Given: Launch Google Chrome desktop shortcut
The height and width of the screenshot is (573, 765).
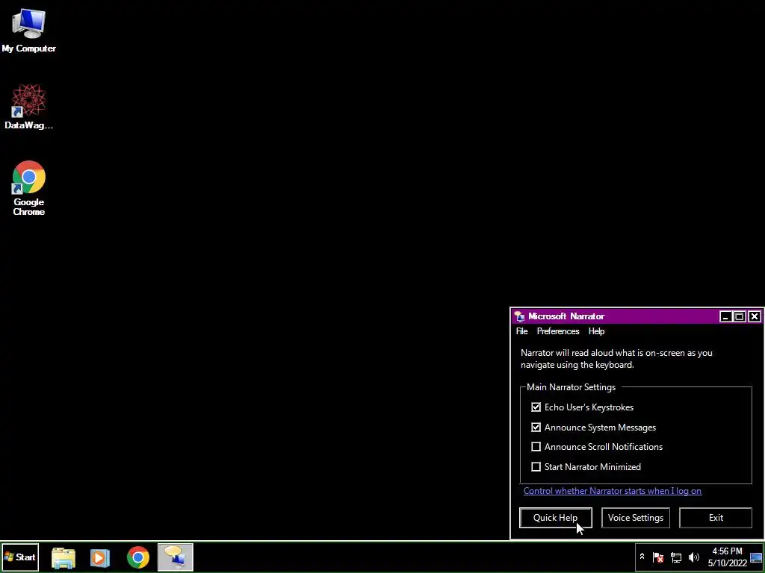Looking at the screenshot, I should pos(29,188).
